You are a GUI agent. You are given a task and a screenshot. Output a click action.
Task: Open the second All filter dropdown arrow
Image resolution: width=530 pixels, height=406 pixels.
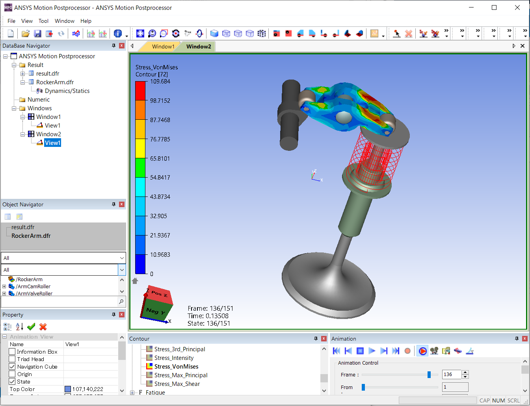click(x=122, y=270)
